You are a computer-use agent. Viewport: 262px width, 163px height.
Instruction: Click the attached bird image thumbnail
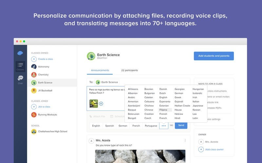[x=94, y=104]
